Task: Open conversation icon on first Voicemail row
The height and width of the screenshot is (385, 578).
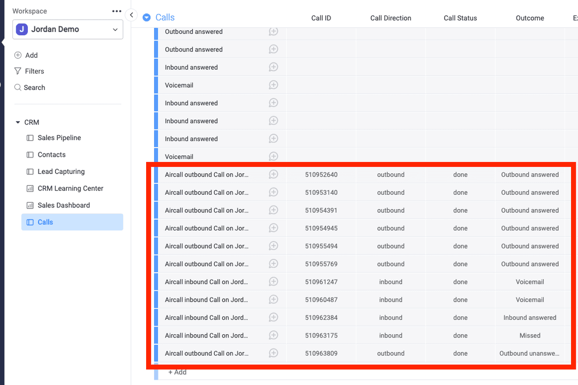Action: (x=273, y=85)
